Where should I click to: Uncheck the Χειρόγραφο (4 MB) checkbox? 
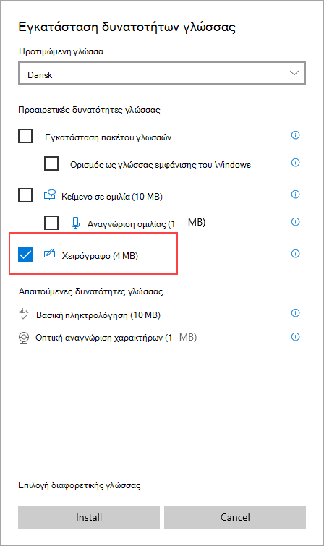(x=25, y=255)
